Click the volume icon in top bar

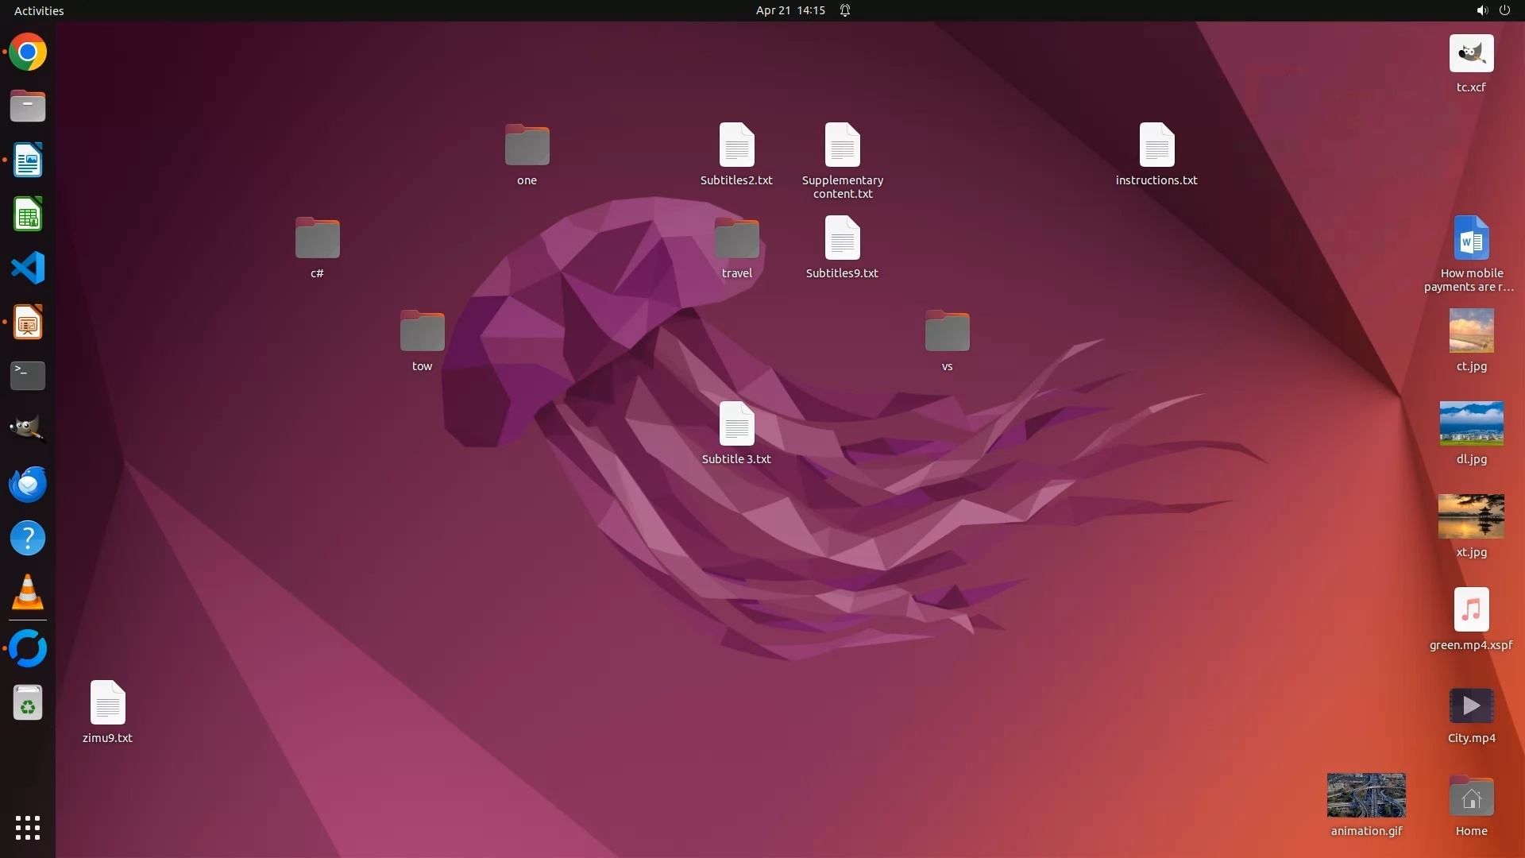(1481, 10)
